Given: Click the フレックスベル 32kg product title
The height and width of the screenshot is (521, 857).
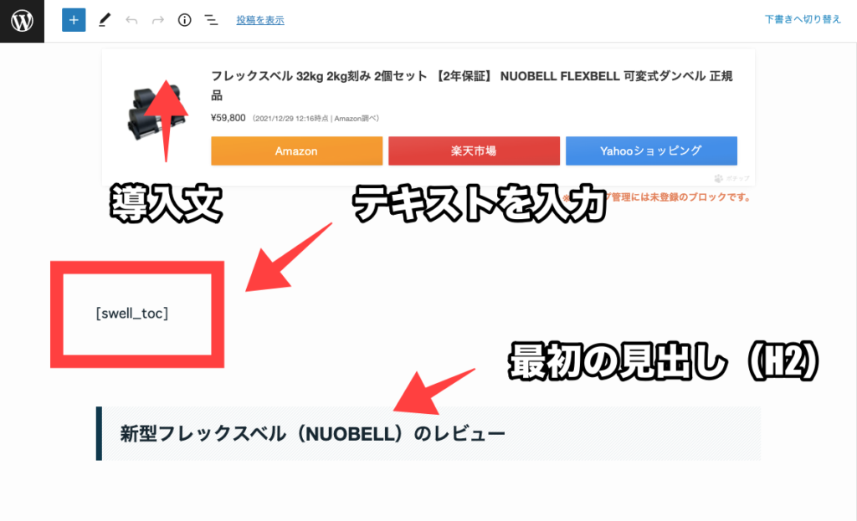Looking at the screenshot, I should coord(472,85).
